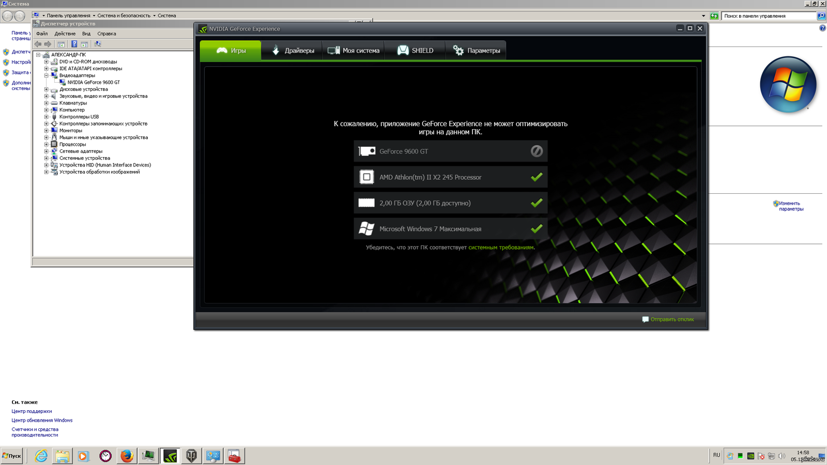
Task: Open Действие menu in Device Manager
Action: (65, 34)
